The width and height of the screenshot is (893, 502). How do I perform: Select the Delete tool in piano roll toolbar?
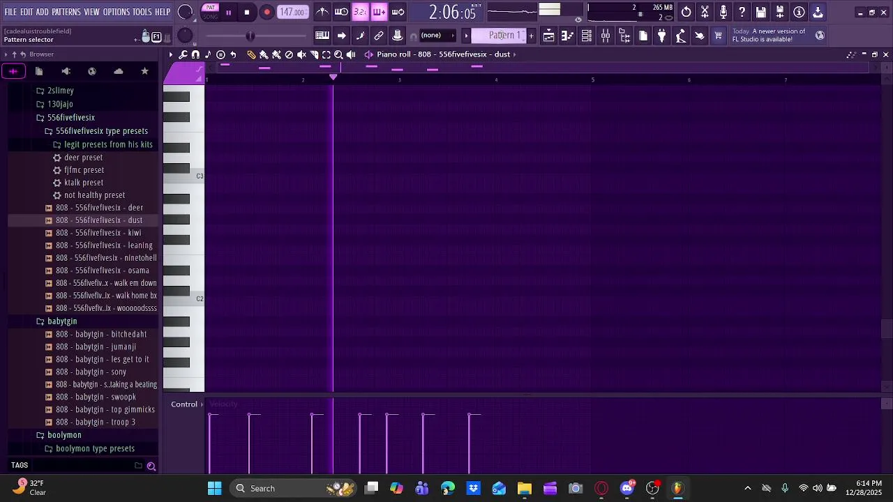click(x=289, y=54)
